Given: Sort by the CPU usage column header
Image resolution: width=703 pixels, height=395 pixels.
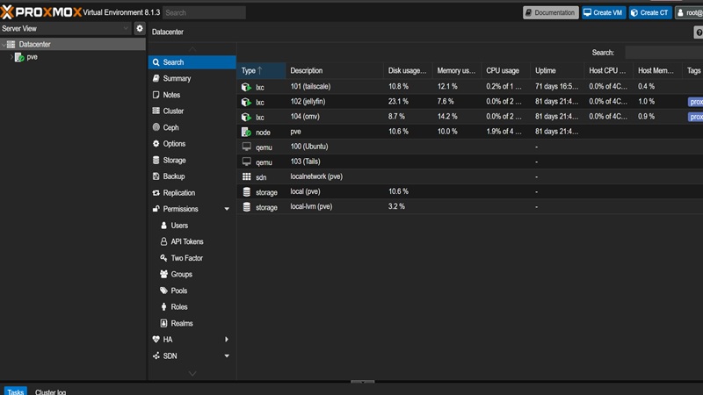Looking at the screenshot, I should [506, 71].
